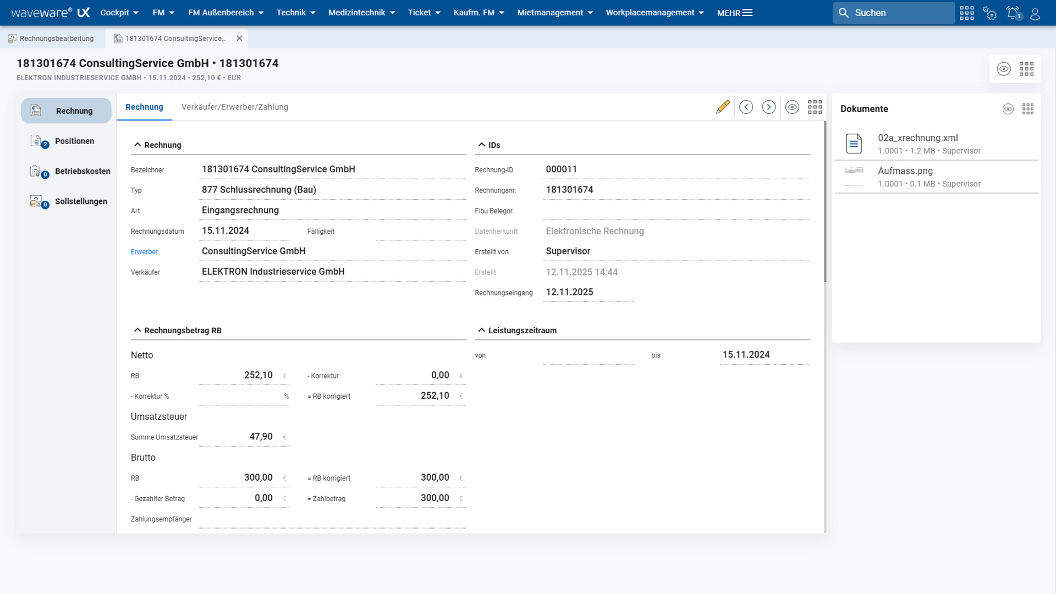Click the Erwerber link label

point(144,252)
